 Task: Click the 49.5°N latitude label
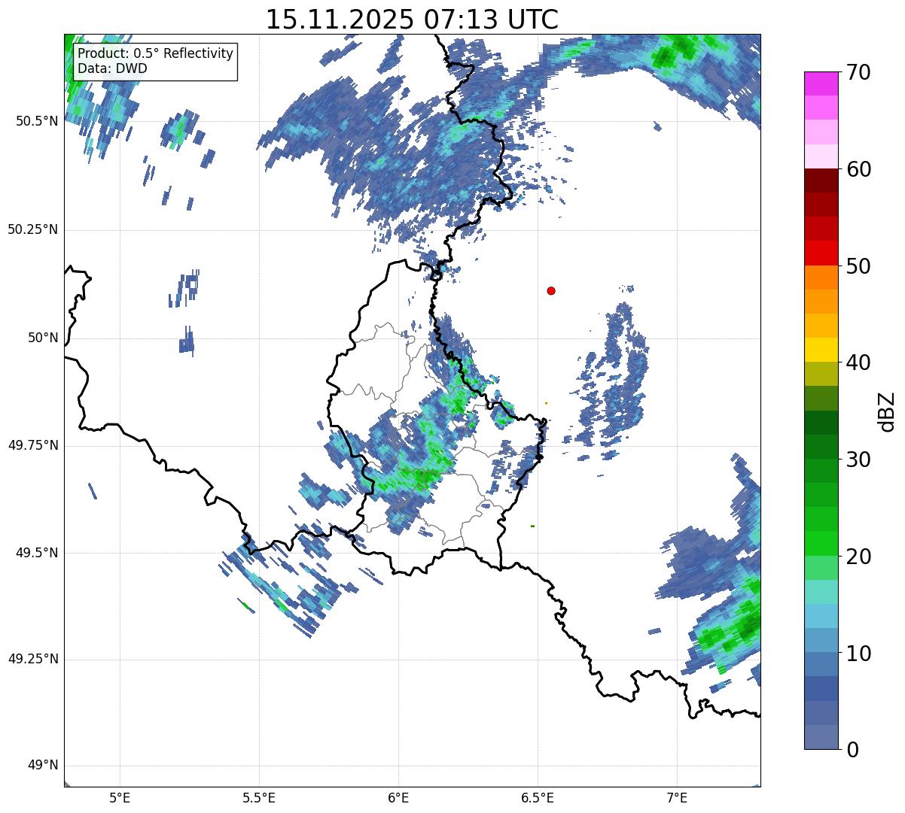pos(36,553)
